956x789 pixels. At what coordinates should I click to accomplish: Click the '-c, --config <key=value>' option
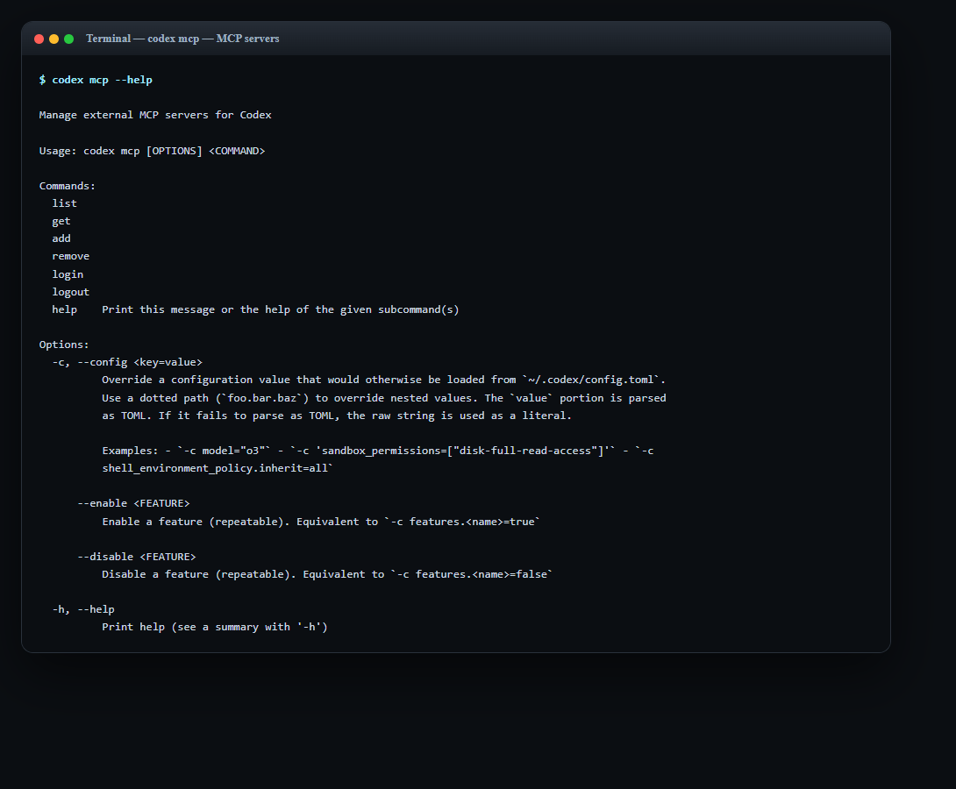[127, 363]
